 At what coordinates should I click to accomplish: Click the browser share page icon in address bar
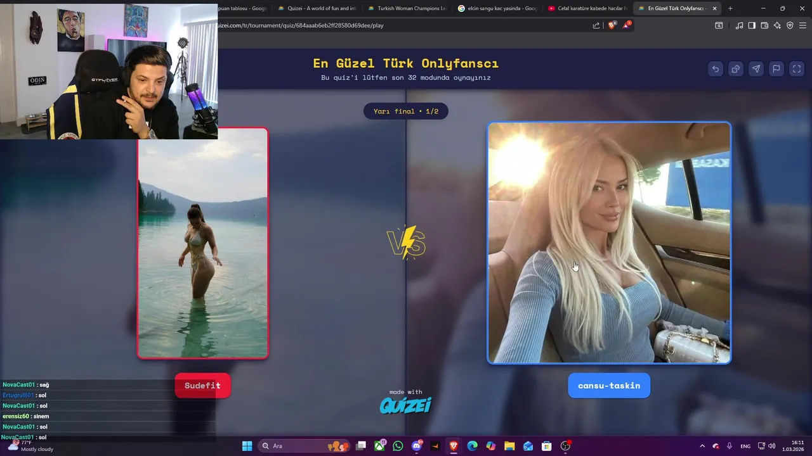coord(596,25)
